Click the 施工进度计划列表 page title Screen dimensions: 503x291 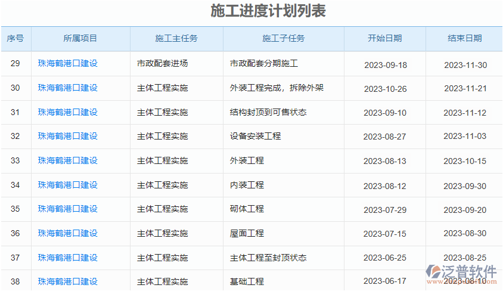click(x=268, y=11)
